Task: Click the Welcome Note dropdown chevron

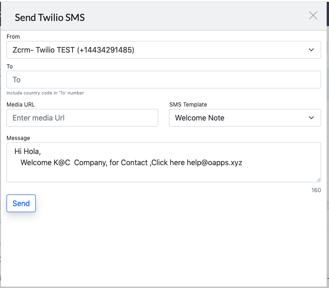Action: tap(311, 118)
